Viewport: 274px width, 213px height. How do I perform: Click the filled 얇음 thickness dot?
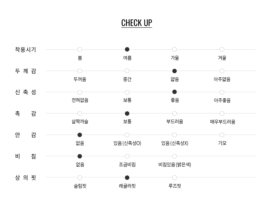(x=175, y=71)
